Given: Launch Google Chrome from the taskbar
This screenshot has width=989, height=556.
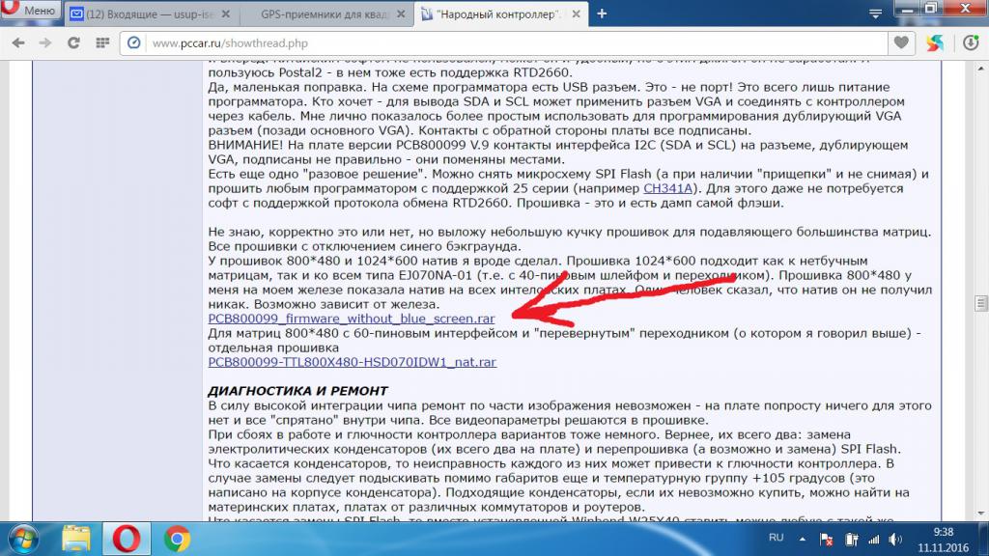Looking at the screenshot, I should [178, 540].
